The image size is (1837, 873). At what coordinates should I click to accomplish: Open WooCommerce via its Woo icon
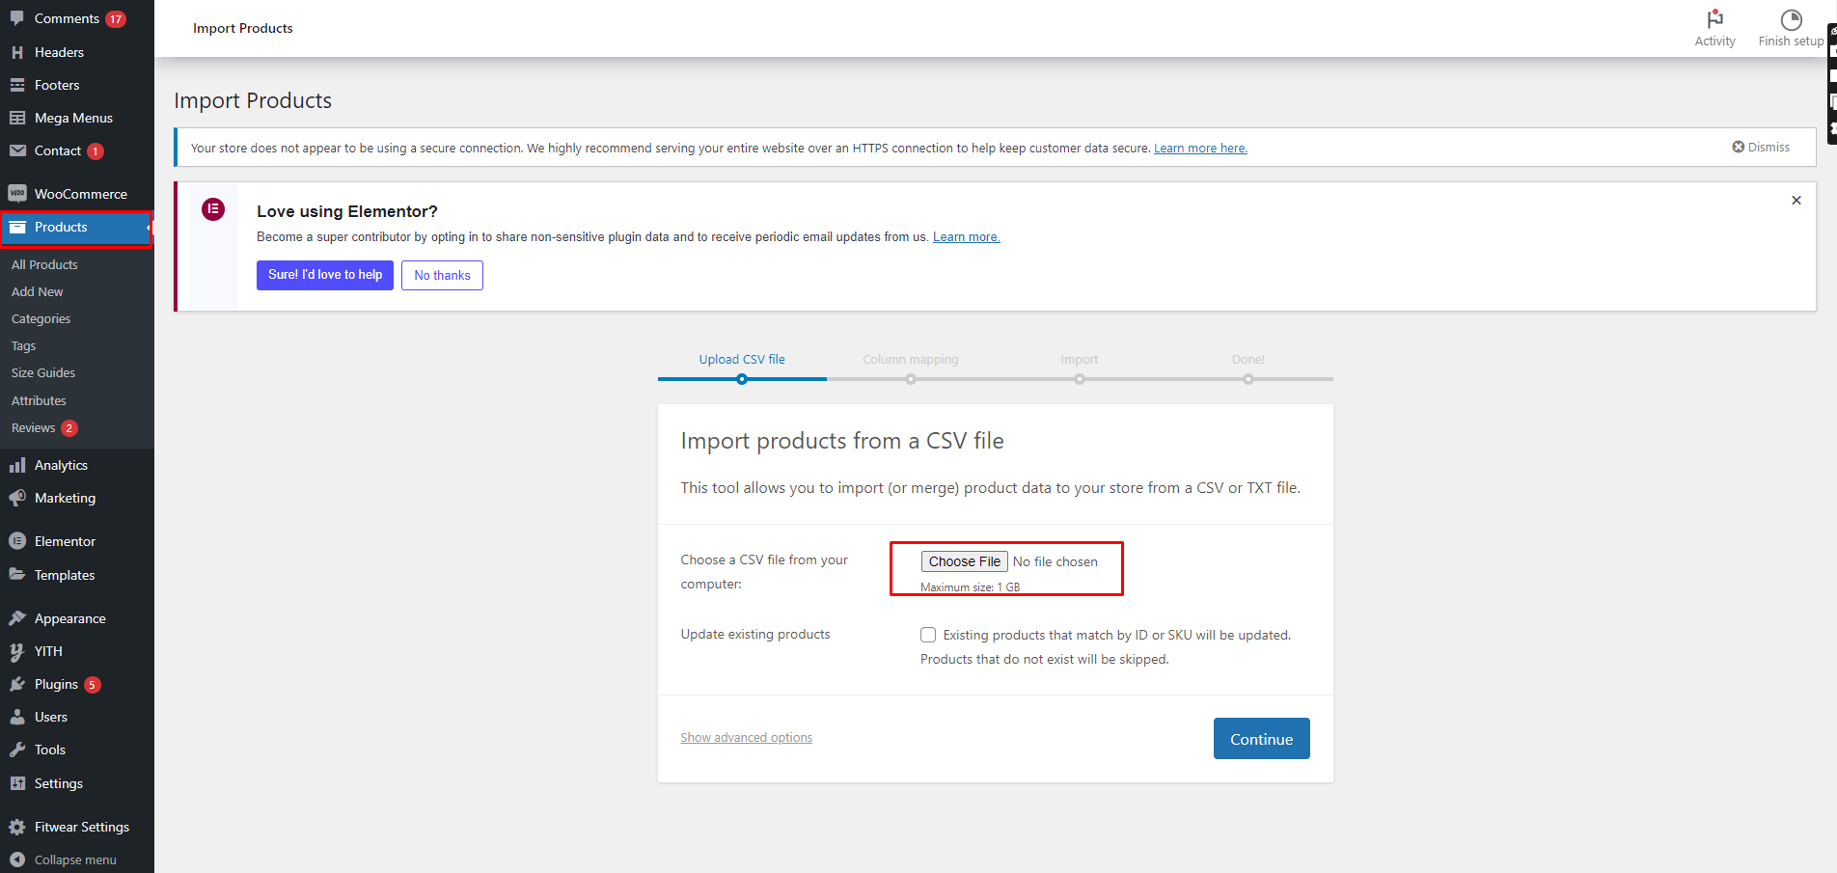(x=17, y=194)
